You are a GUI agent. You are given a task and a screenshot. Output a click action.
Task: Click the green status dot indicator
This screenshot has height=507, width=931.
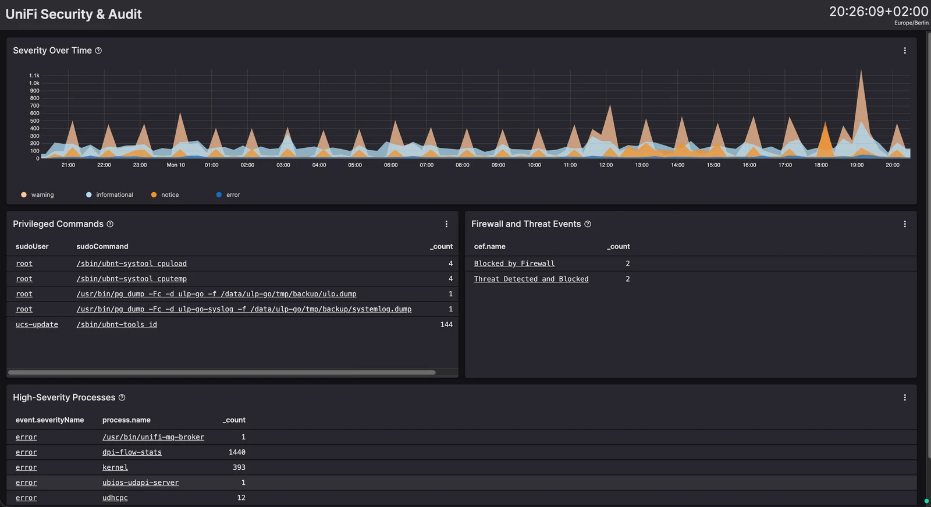coord(926,501)
